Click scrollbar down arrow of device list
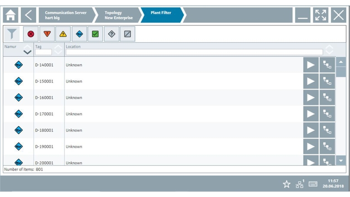The image size is (350, 197). [341, 161]
